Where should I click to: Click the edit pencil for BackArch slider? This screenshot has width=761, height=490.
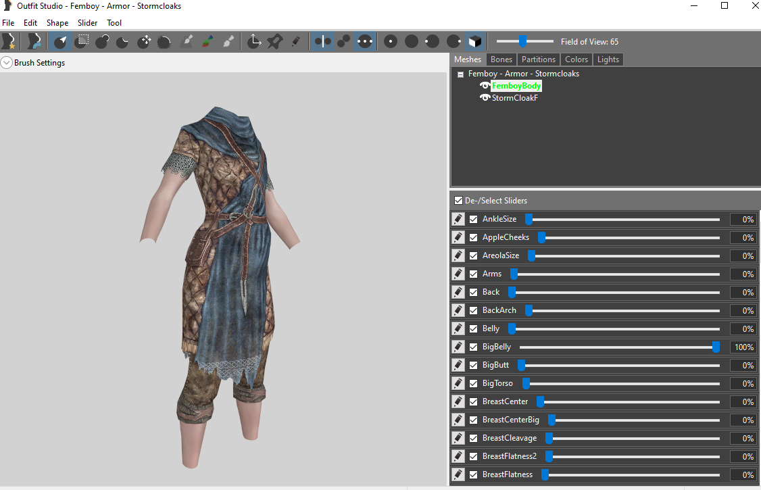[458, 310]
